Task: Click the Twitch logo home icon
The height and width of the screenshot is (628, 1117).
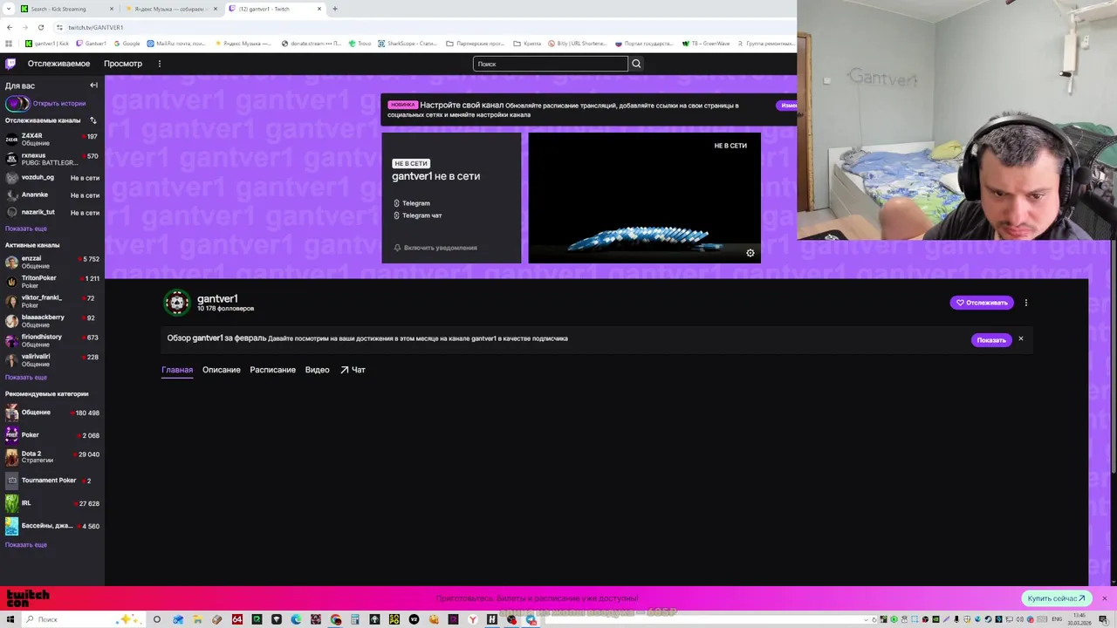Action: coord(10,64)
